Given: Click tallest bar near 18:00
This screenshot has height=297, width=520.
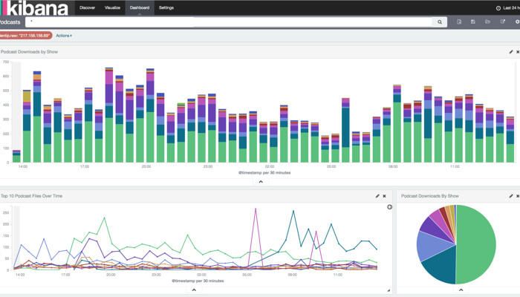Looking at the screenshot, I should point(109,115).
